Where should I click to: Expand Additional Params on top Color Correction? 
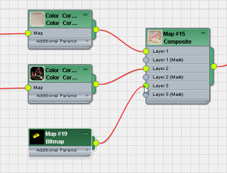[x=87, y=41]
